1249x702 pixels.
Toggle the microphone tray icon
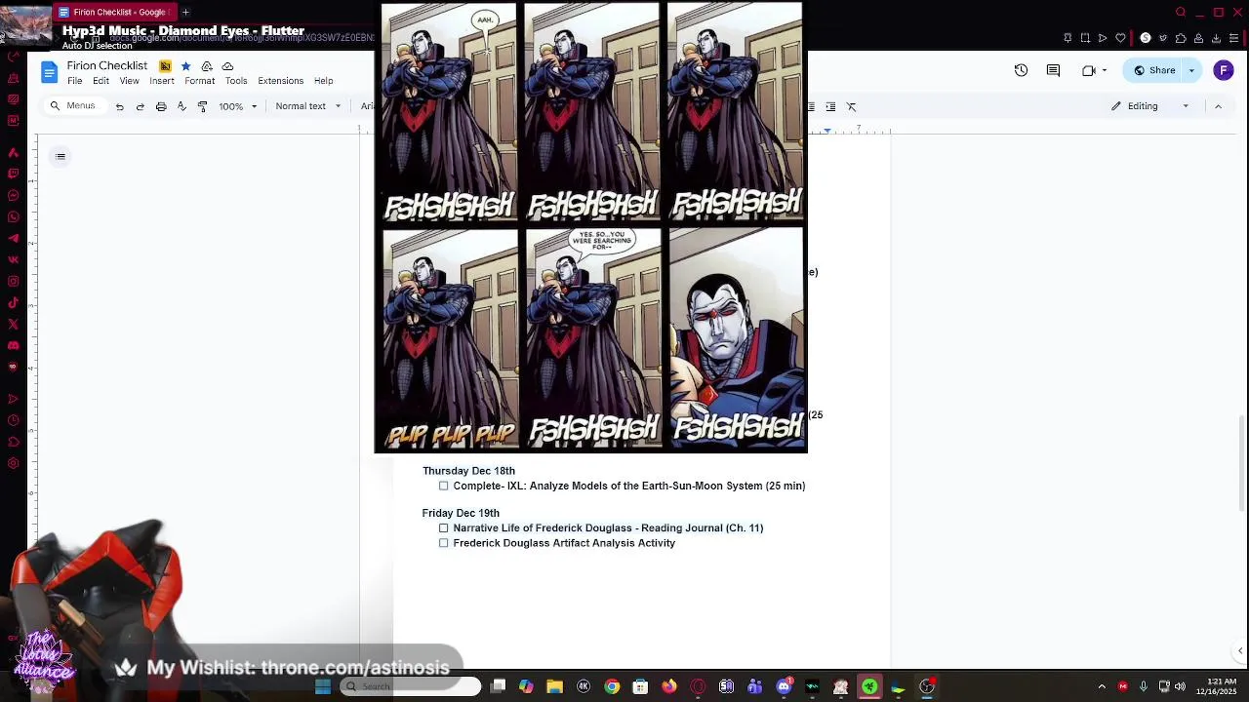(x=1144, y=686)
